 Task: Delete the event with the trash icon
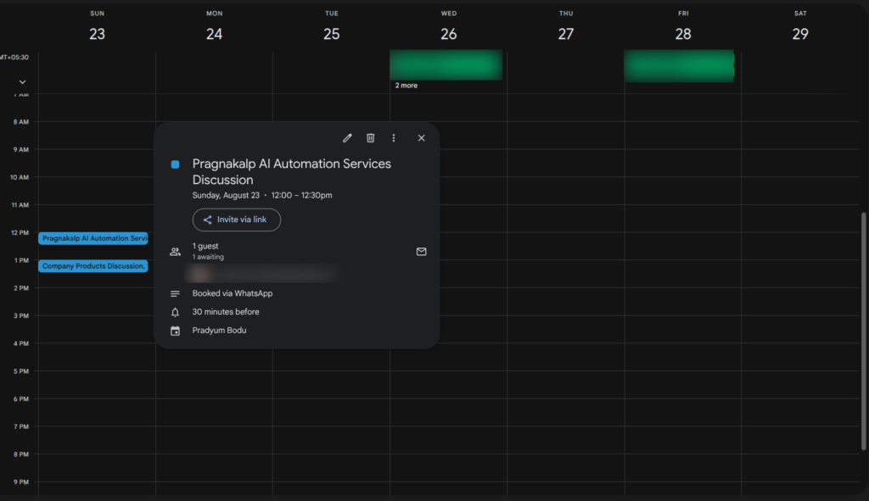point(370,138)
